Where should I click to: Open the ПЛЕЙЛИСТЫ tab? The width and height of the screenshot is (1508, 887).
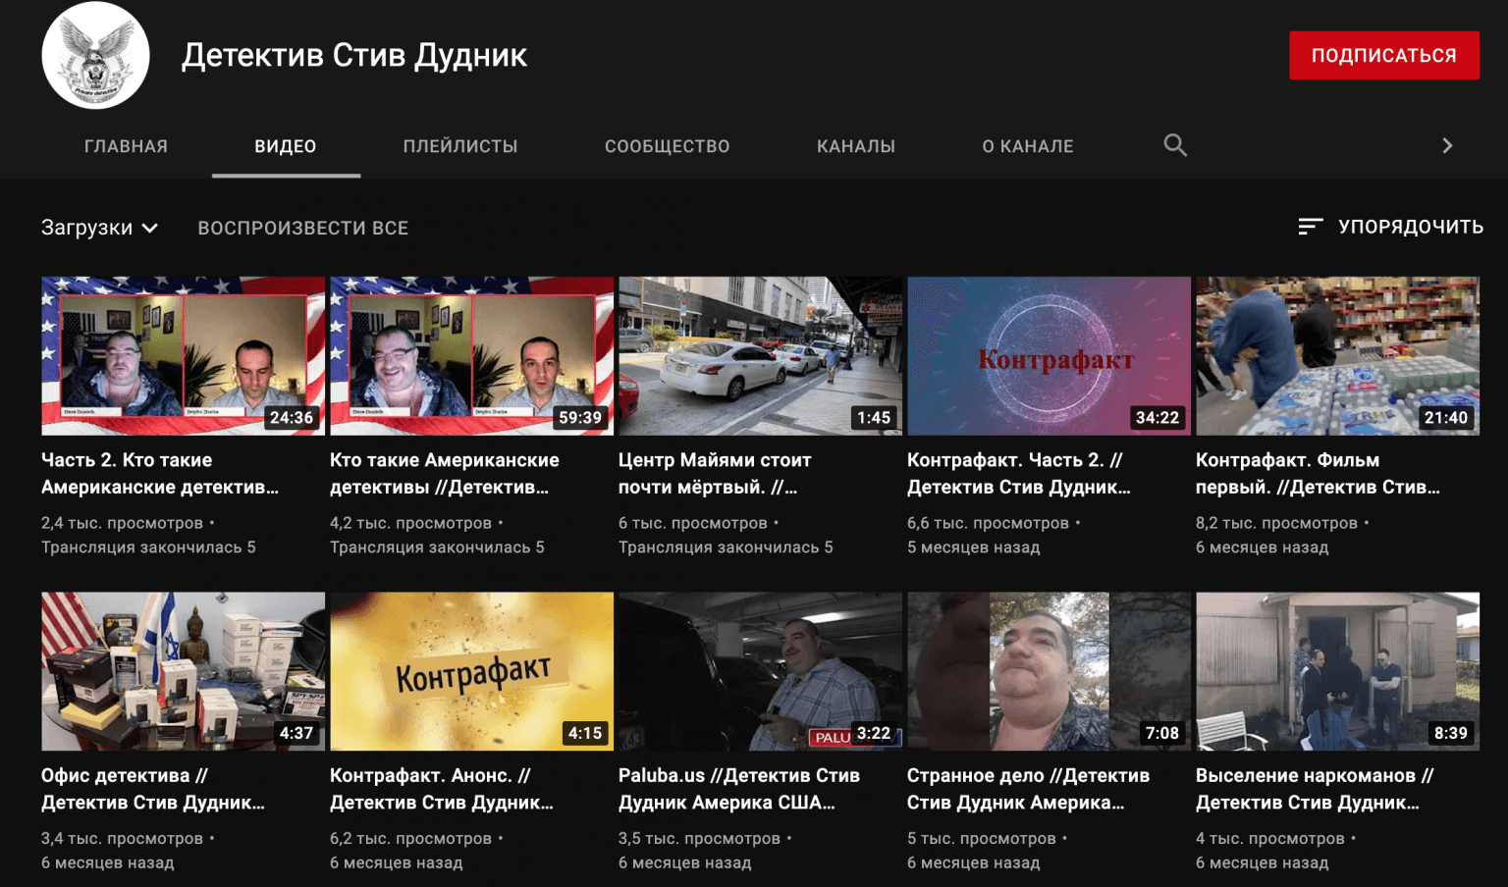click(x=459, y=146)
